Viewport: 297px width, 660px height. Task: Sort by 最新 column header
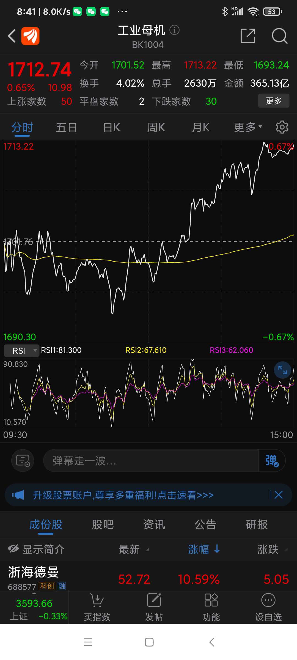point(134,549)
